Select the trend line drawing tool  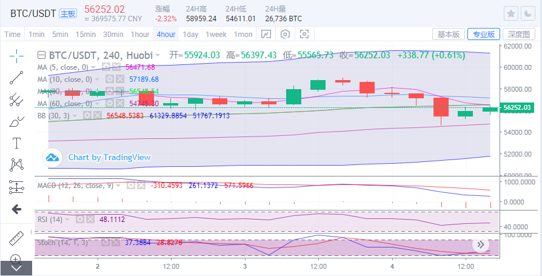point(16,78)
